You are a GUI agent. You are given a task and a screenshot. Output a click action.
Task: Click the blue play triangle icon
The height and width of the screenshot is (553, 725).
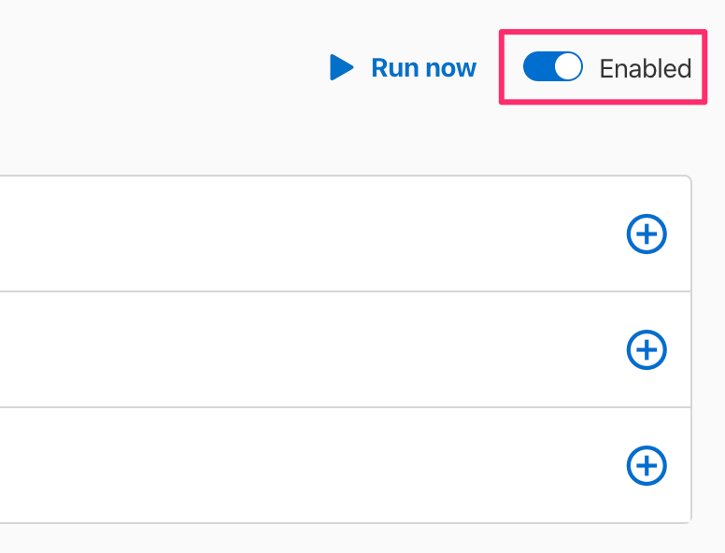[x=341, y=67]
